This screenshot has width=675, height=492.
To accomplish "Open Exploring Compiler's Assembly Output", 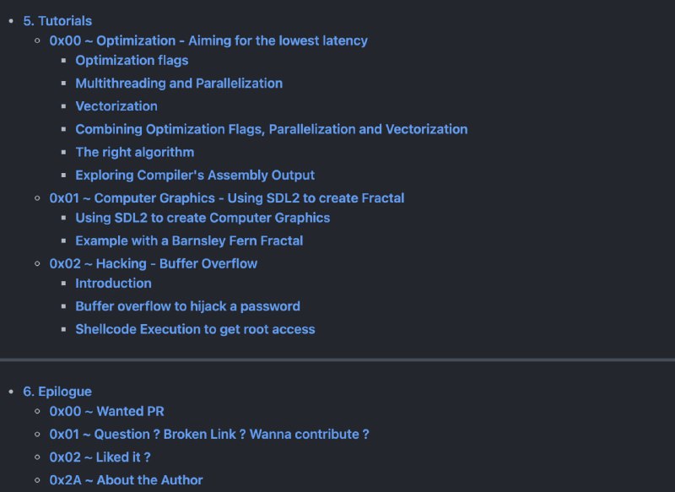I will (x=195, y=176).
